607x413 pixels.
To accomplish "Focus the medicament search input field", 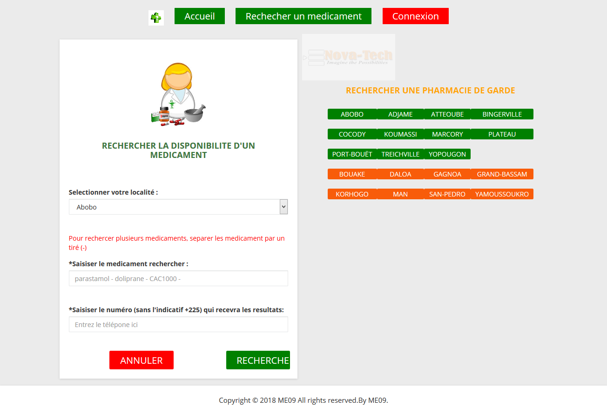I will [178, 279].
